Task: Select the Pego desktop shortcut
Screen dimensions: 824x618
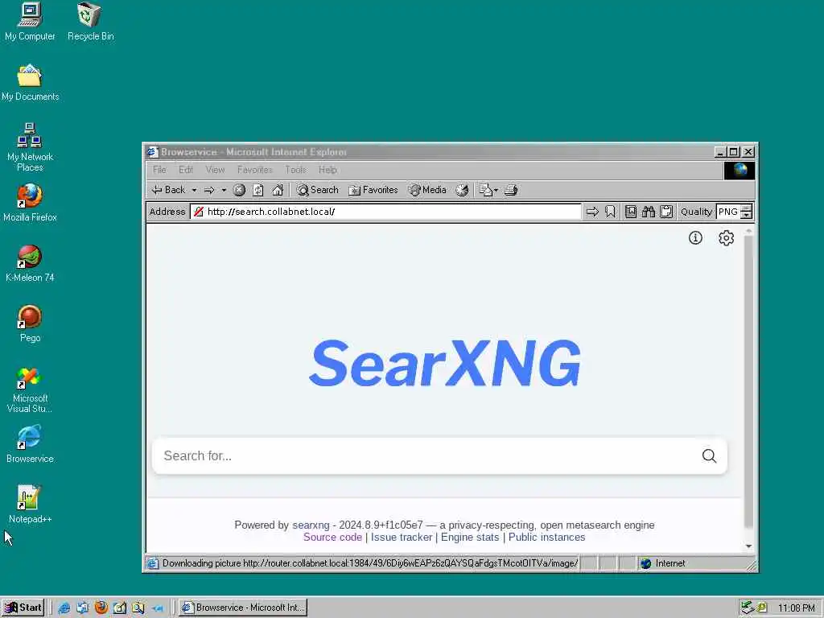Action: pyautogui.click(x=30, y=323)
